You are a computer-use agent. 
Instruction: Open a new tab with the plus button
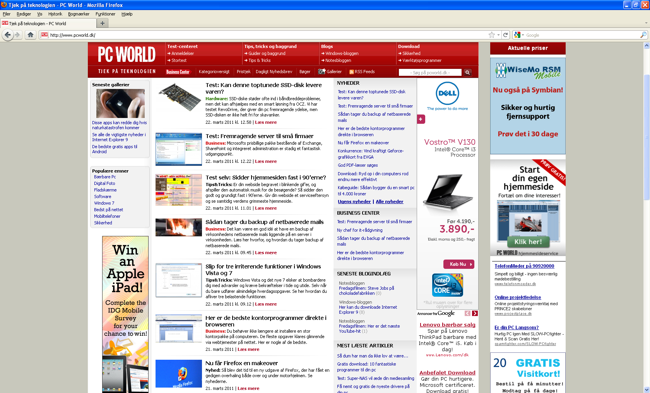point(103,23)
